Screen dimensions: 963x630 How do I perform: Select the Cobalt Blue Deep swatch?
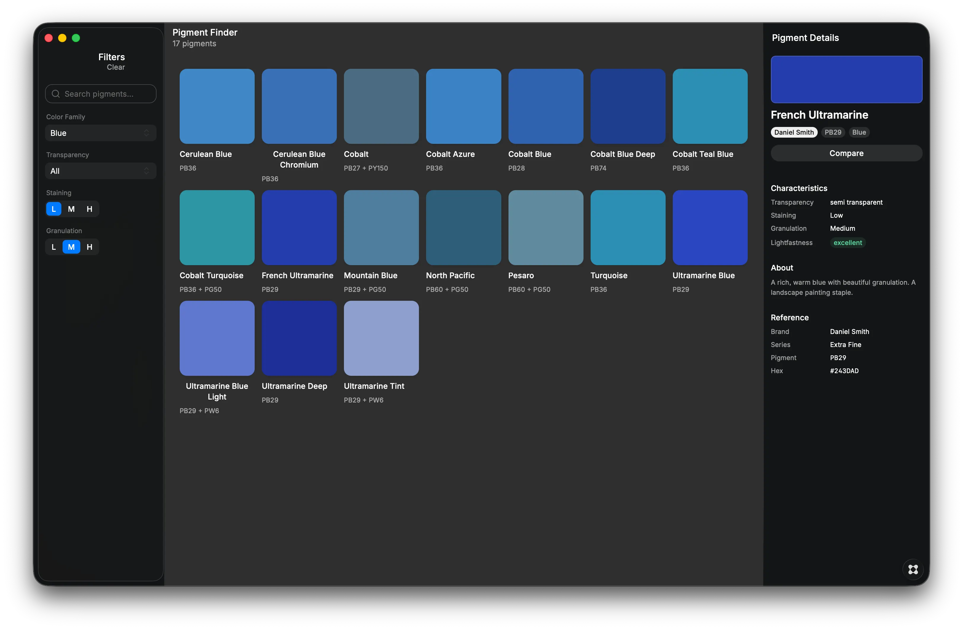[628, 106]
